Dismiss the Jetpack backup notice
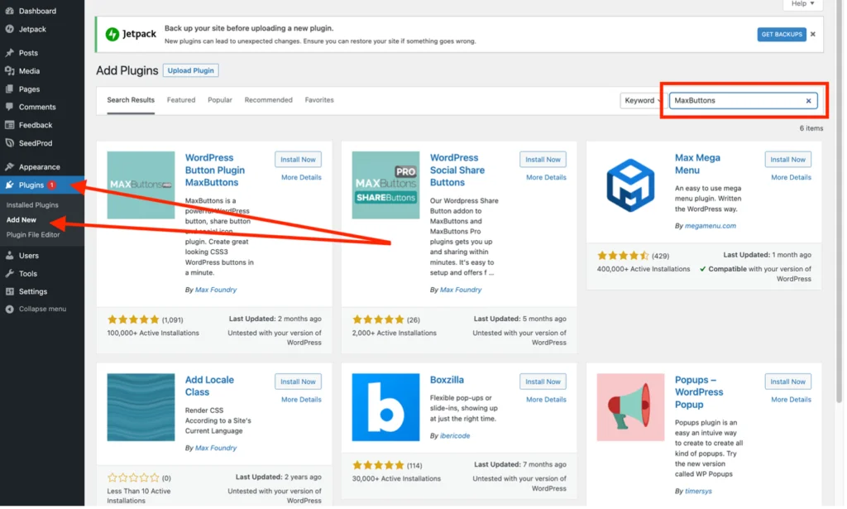The height and width of the screenshot is (509, 847). [815, 35]
